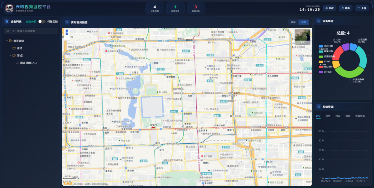Image resolution: width=374 pixels, height=188 pixels.
Task: Click the yellow donut chart slice
Action: pos(336,64)
